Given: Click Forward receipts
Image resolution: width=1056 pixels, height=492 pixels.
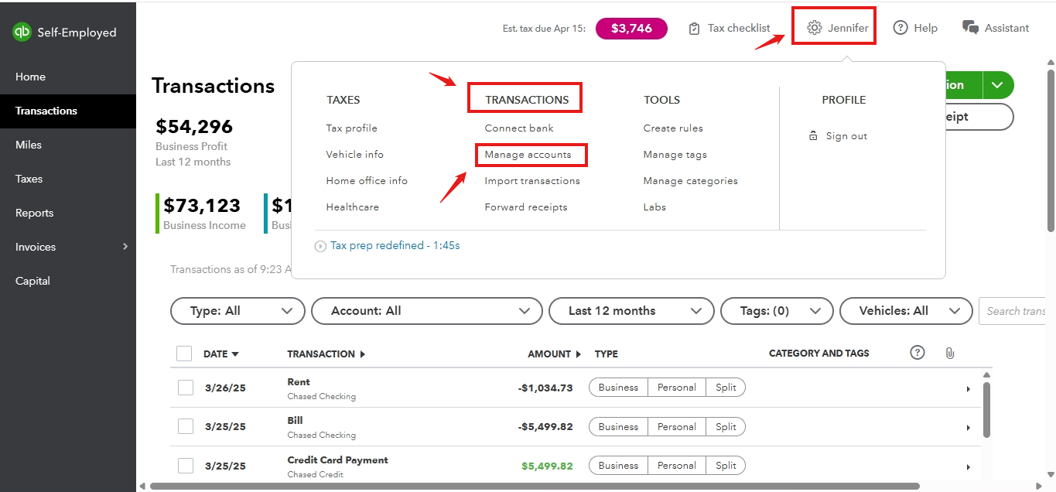Looking at the screenshot, I should 526,207.
